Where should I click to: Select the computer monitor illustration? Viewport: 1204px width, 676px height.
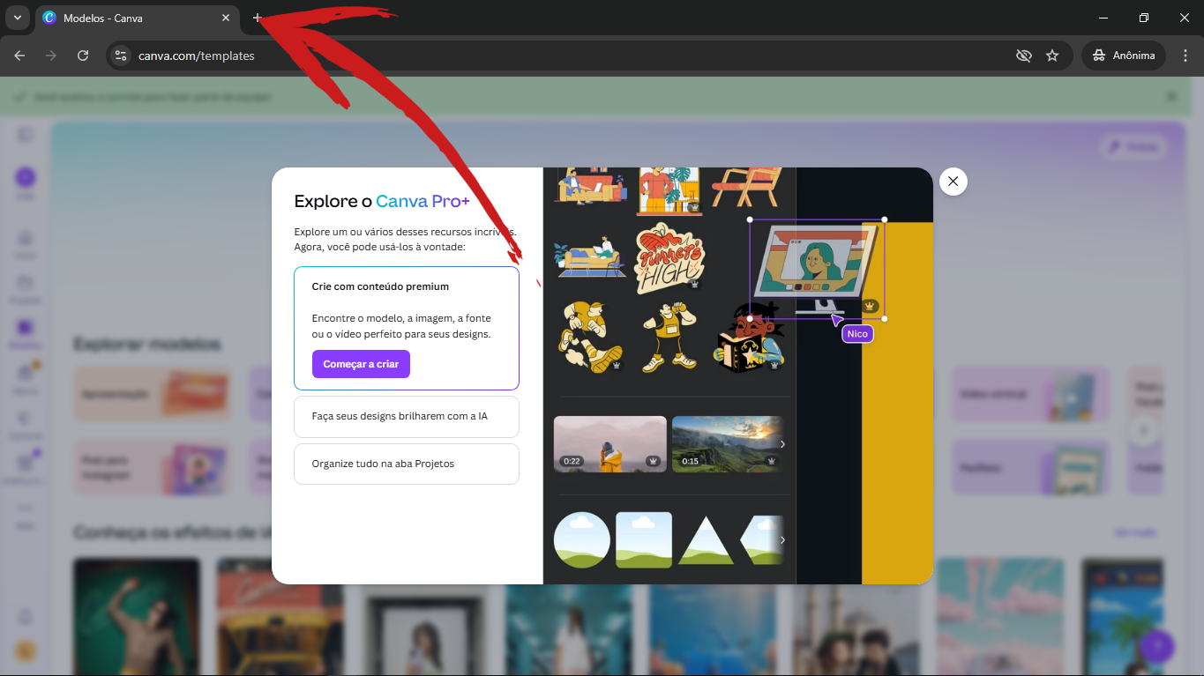point(817,270)
